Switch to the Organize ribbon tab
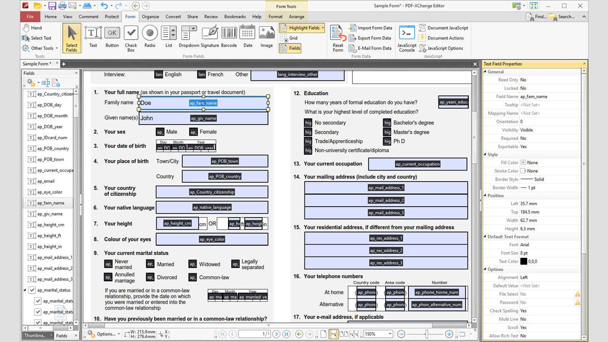 150,16
